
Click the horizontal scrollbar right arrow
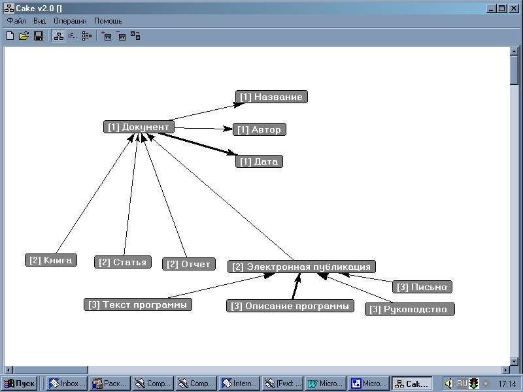point(506,370)
